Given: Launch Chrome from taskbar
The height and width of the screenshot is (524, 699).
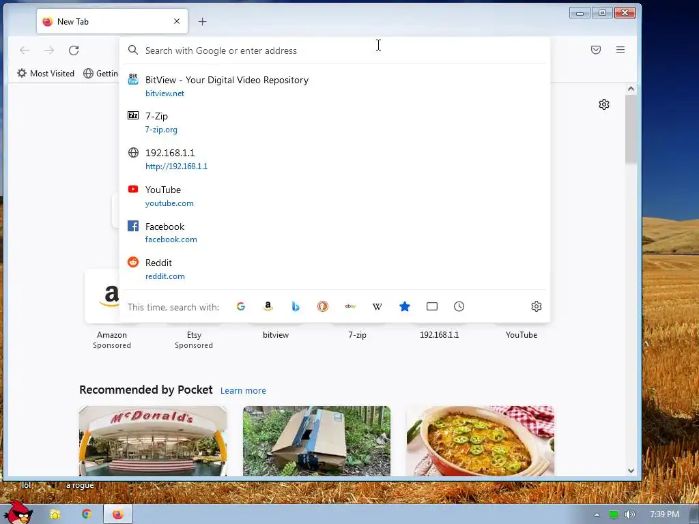Looking at the screenshot, I should point(87,514).
